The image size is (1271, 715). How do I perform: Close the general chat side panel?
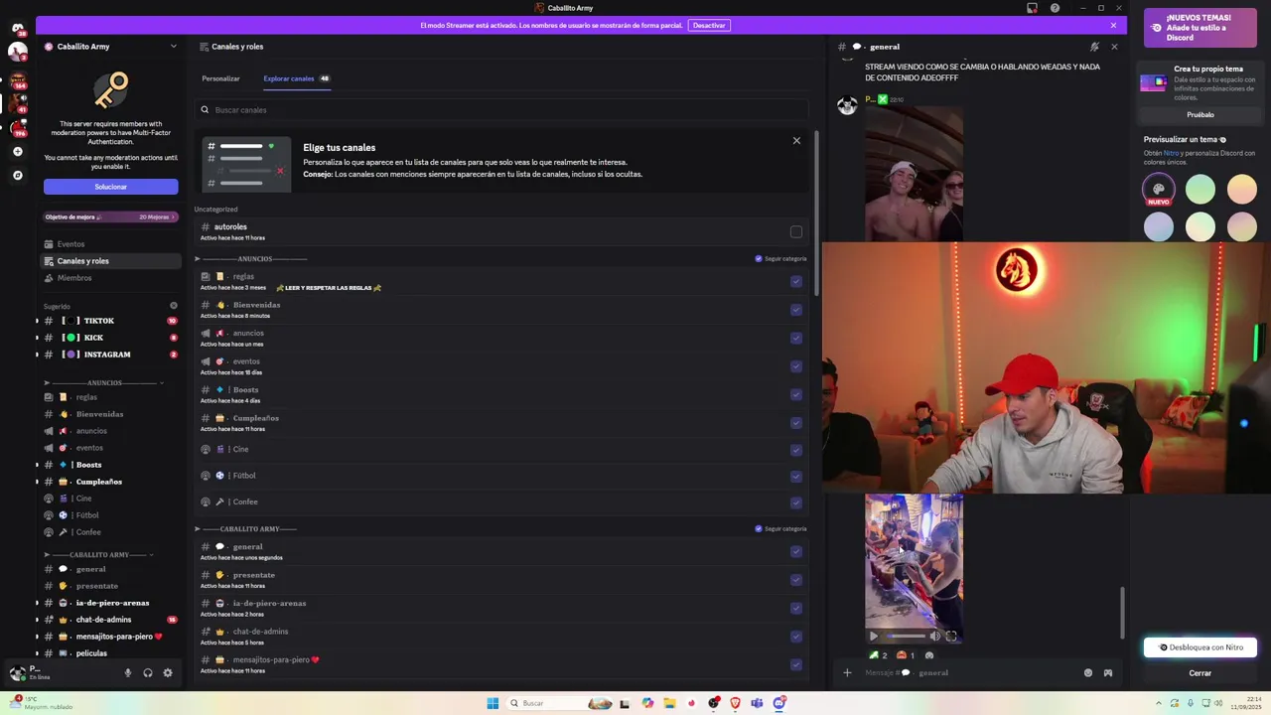(1114, 47)
